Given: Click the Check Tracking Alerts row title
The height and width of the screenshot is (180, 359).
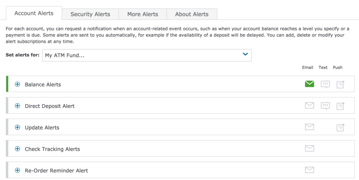Looking at the screenshot, I should click(53, 149).
